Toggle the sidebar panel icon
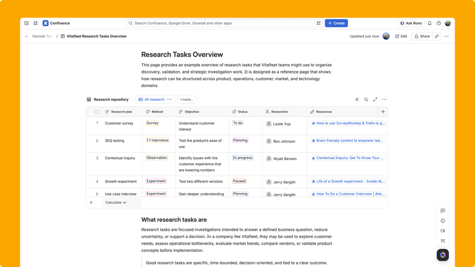The image size is (475, 267). [26, 23]
